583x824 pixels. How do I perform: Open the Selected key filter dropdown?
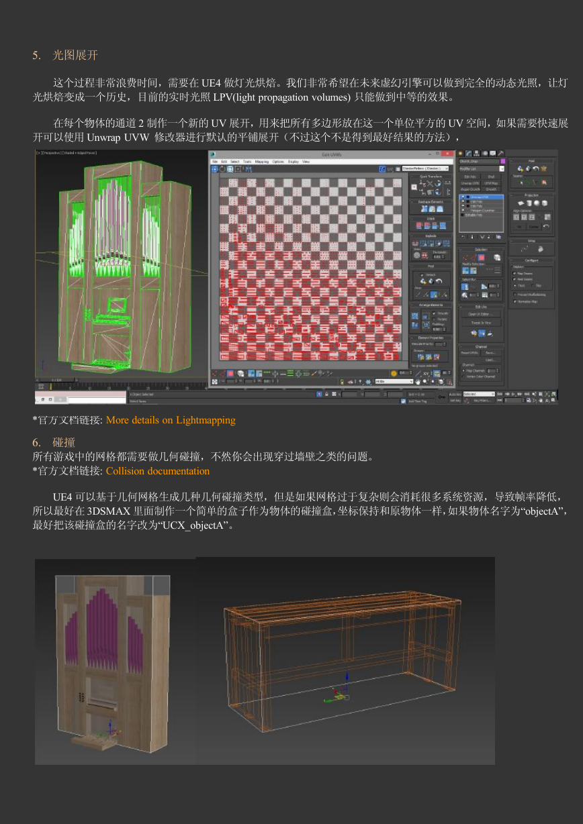tap(480, 394)
